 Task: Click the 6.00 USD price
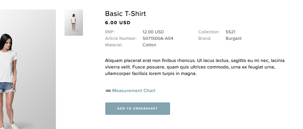click(x=118, y=23)
